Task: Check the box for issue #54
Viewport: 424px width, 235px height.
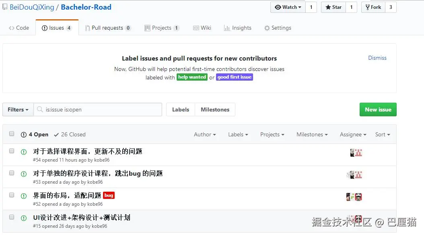Action: click(x=12, y=151)
